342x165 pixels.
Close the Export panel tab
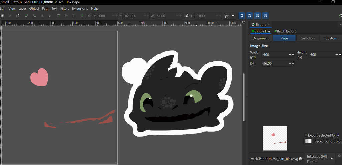coord(268,25)
